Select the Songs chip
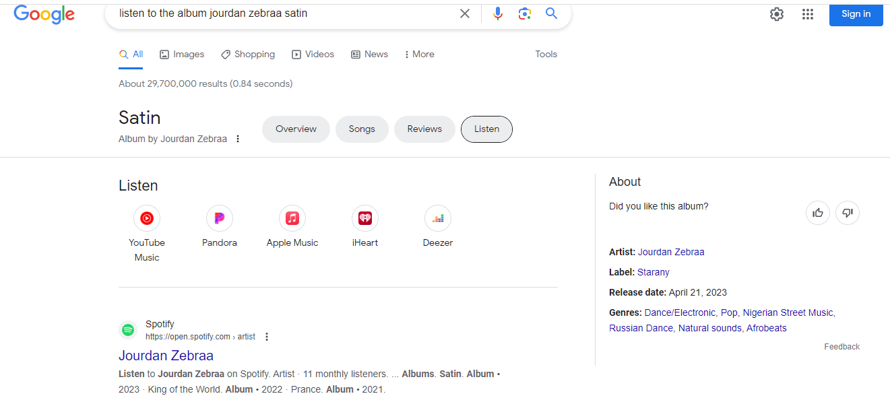This screenshot has width=890, height=398. coord(362,129)
